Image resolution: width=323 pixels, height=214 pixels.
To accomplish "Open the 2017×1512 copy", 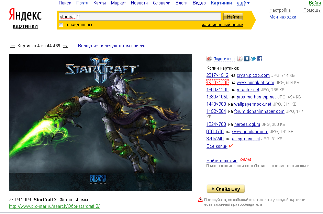I will (x=217, y=75).
